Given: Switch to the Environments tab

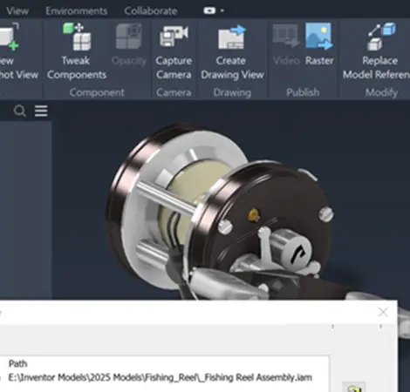Looking at the screenshot, I should 77,11.
